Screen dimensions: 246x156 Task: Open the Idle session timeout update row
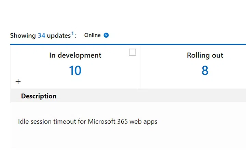pyautogui.click(x=87, y=121)
